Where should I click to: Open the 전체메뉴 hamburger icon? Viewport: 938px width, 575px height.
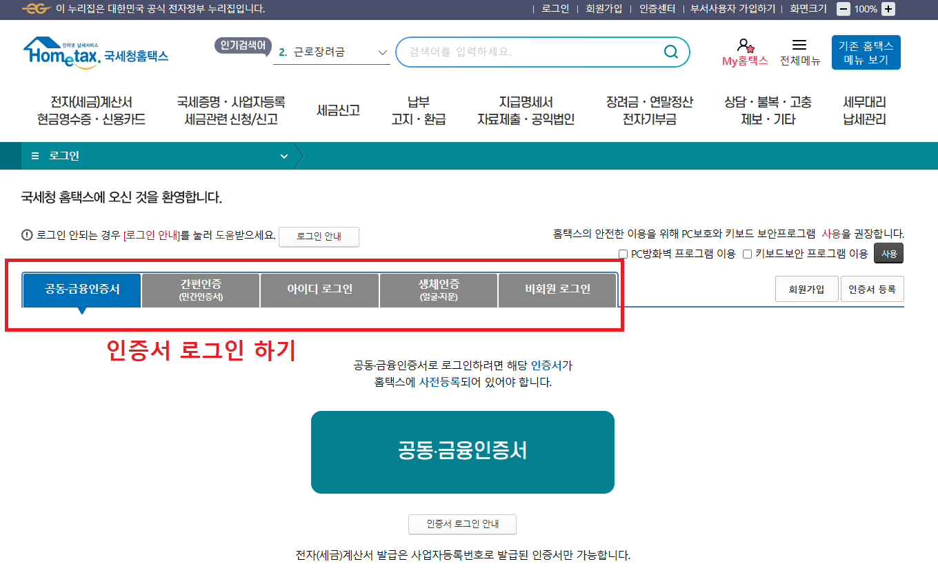(x=799, y=45)
